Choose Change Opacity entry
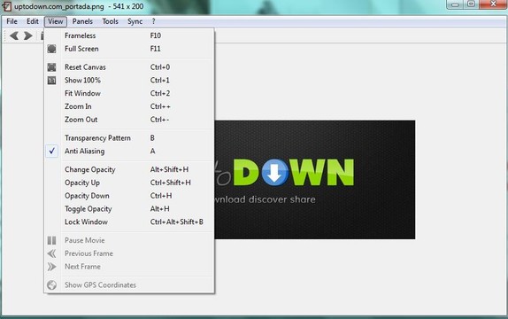This screenshot has width=508, height=319. coord(129,169)
